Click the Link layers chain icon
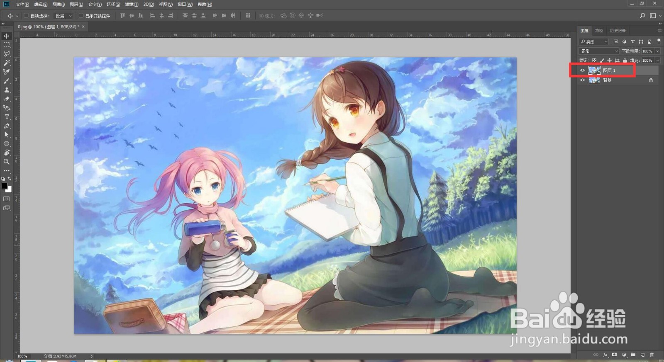This screenshot has width=664, height=362. tap(596, 355)
